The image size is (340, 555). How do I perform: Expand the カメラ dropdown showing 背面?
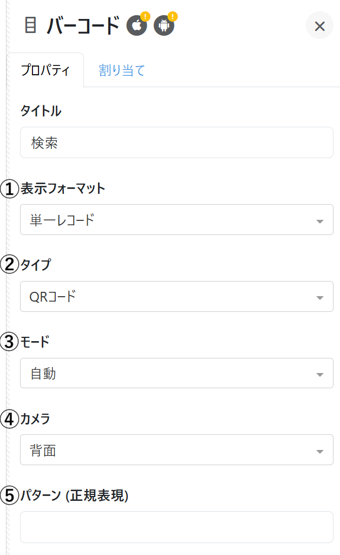coord(176,450)
